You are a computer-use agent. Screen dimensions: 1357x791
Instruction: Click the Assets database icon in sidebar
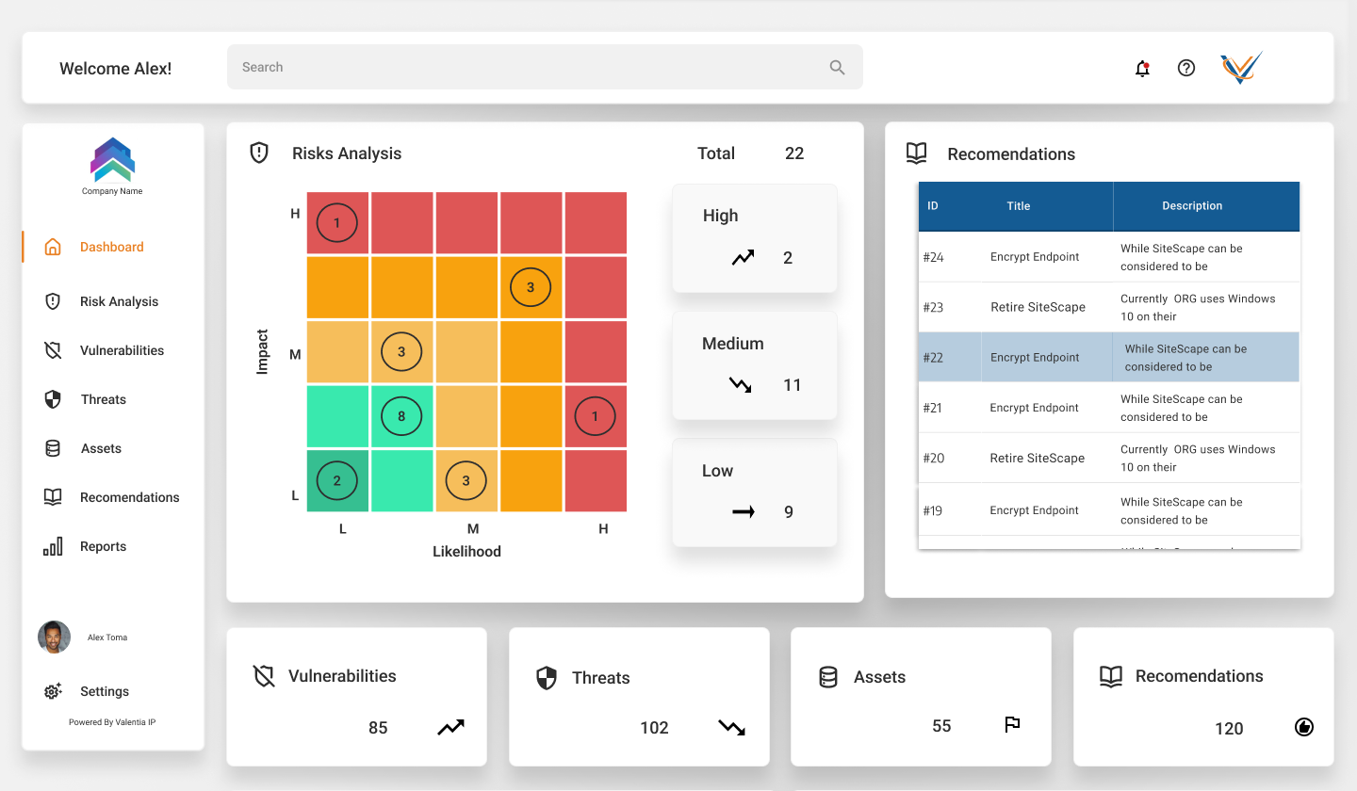click(x=53, y=448)
